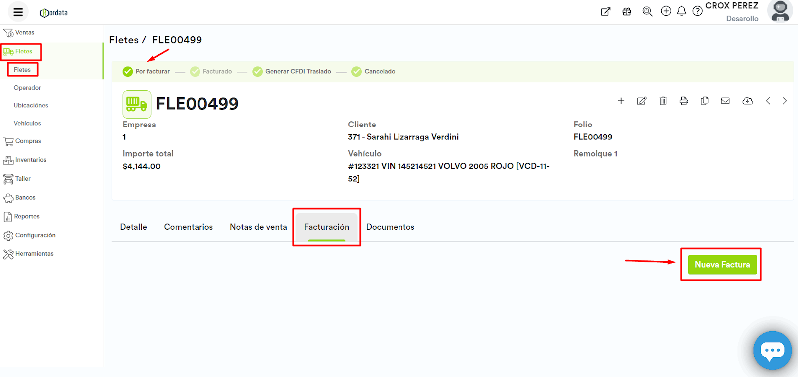The height and width of the screenshot is (377, 798).
Task: Switch to the Documentos tab
Action: click(x=390, y=227)
